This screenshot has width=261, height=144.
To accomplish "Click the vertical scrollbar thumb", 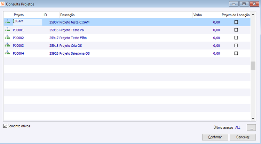I will point(253,66).
